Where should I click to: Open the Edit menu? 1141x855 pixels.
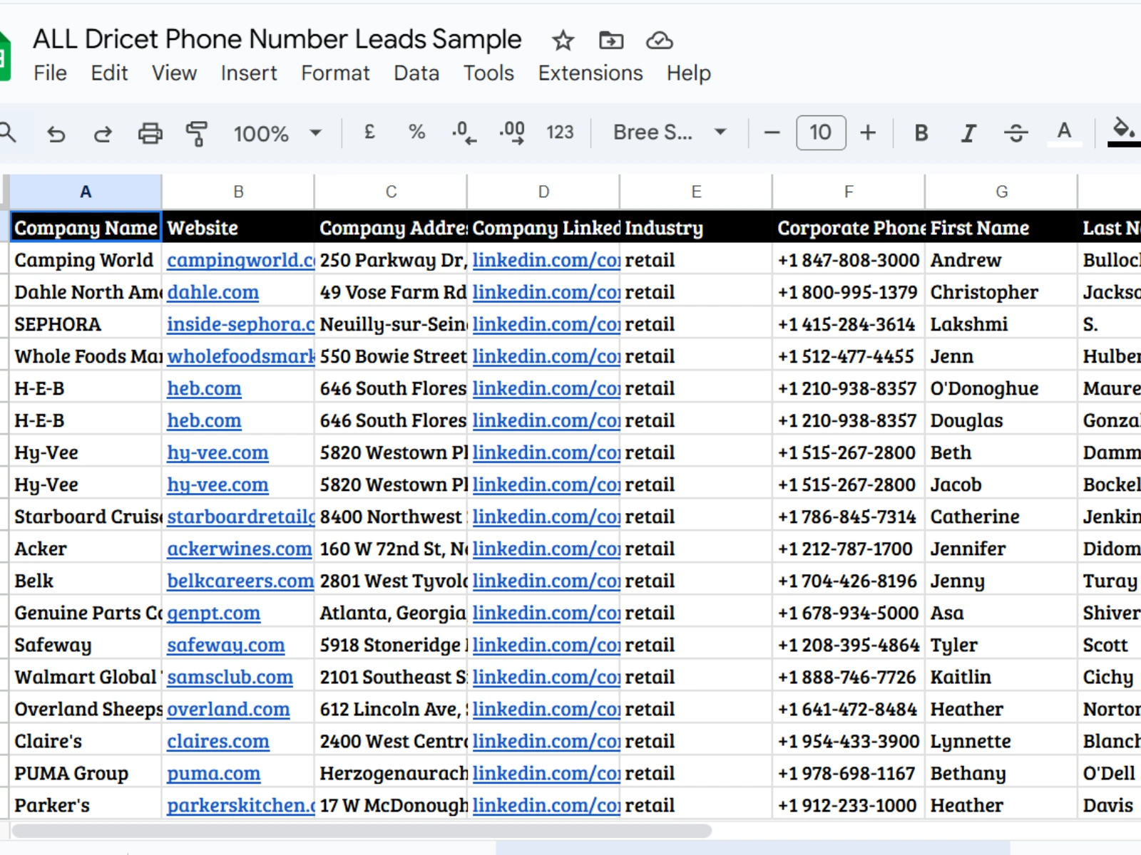point(109,73)
